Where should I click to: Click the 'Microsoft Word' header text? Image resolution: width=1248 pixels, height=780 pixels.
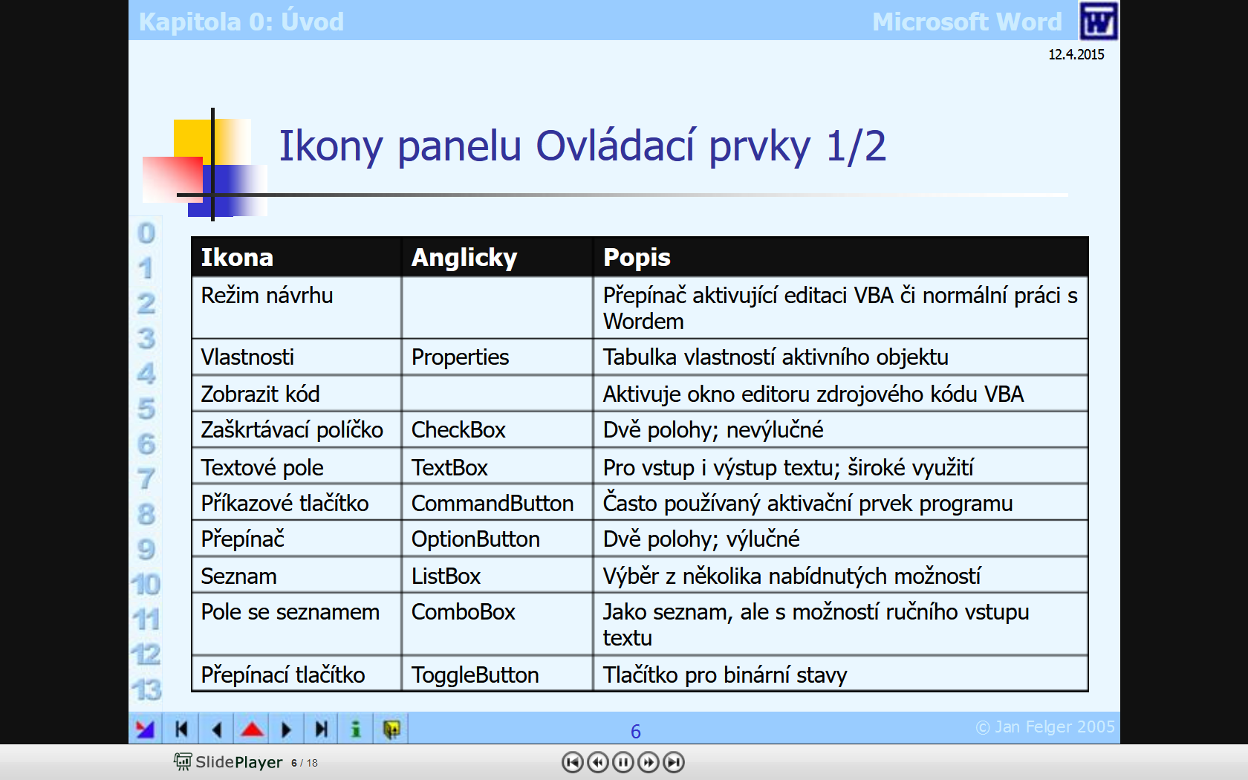[x=967, y=22]
